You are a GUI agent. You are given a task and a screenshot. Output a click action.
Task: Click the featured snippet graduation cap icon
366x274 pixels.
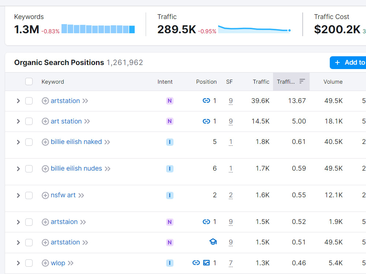click(x=213, y=242)
